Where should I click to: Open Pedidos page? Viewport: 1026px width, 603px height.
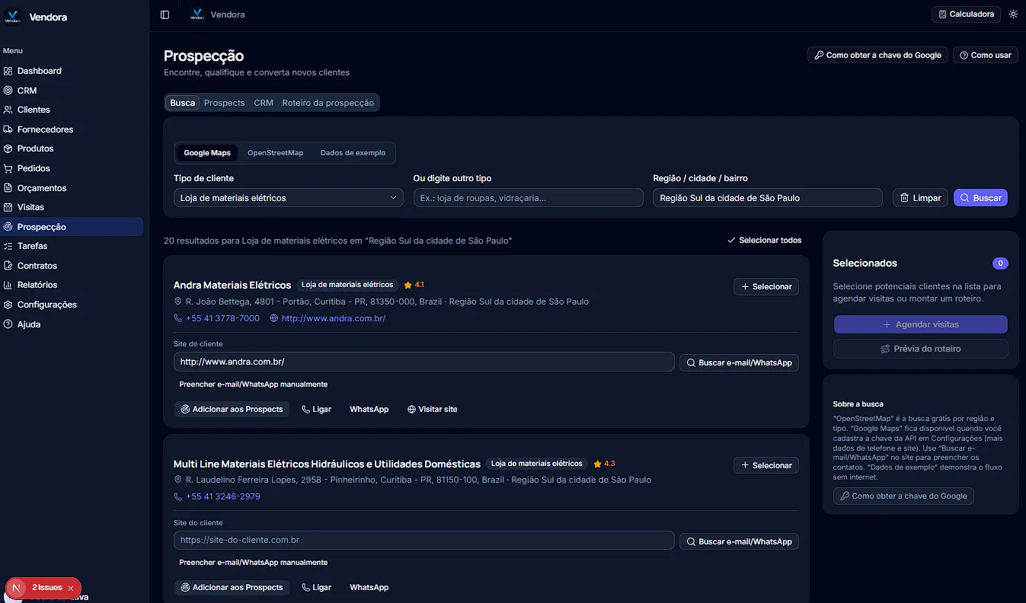click(72, 168)
